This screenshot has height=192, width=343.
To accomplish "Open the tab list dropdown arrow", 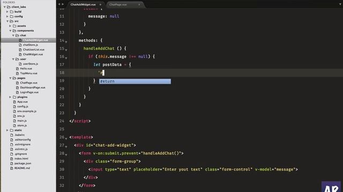I will [340, 4].
